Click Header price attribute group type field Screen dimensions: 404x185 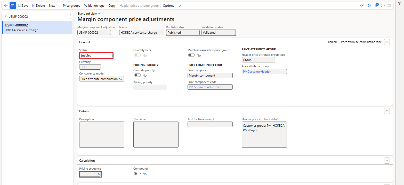258,60
